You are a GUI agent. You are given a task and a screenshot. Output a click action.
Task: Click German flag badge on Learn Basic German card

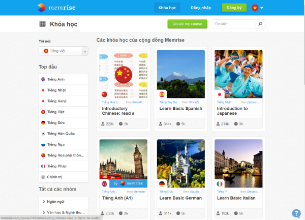(162, 184)
